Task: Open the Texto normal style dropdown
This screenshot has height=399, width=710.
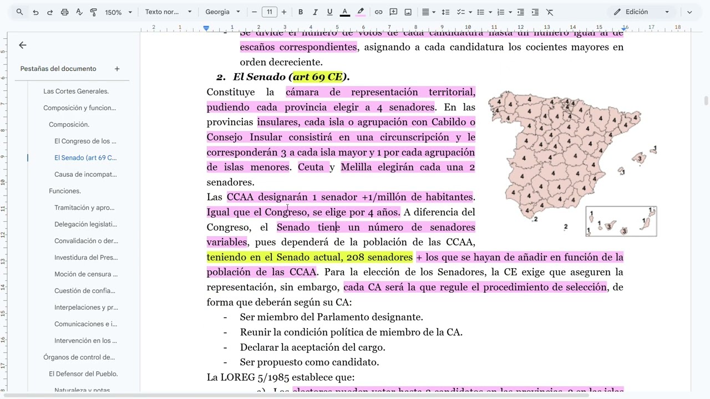Action: pyautogui.click(x=168, y=12)
